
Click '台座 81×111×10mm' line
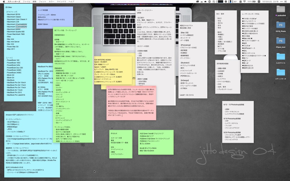(148, 148)
